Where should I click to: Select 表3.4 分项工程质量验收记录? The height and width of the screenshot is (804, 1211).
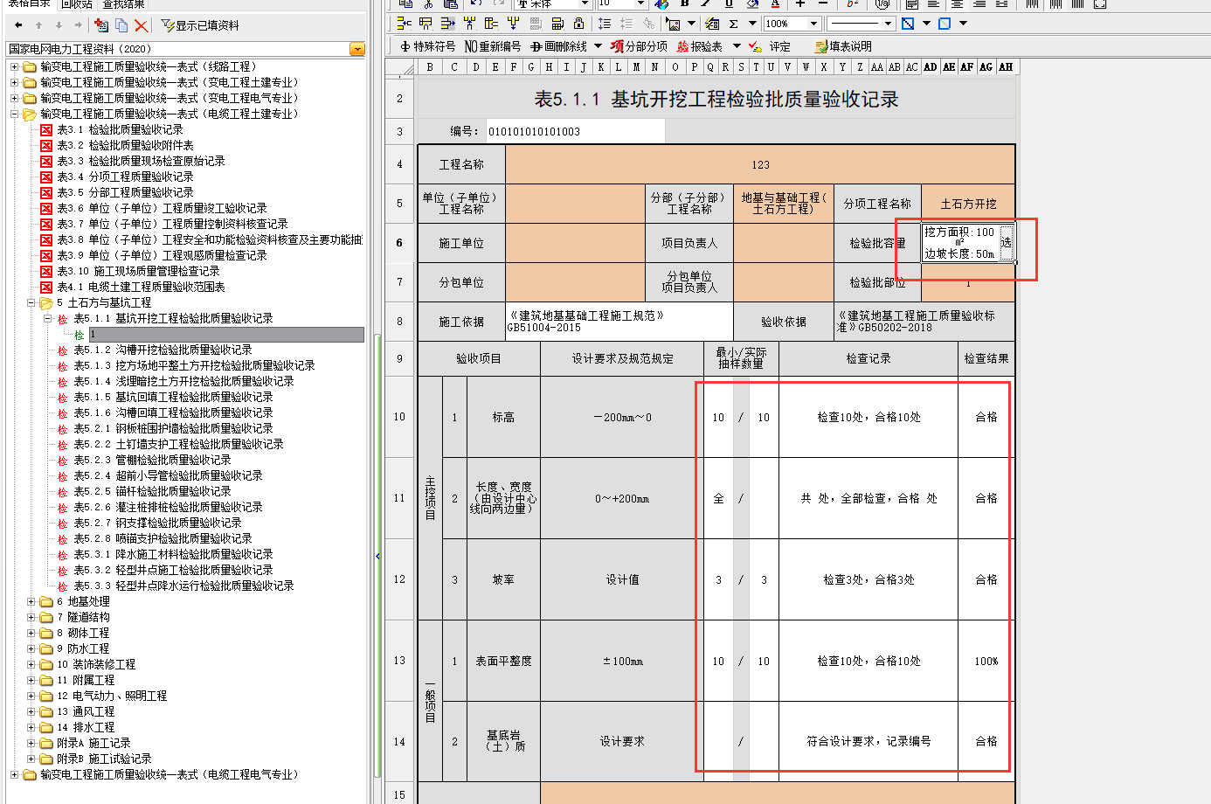pos(125,177)
